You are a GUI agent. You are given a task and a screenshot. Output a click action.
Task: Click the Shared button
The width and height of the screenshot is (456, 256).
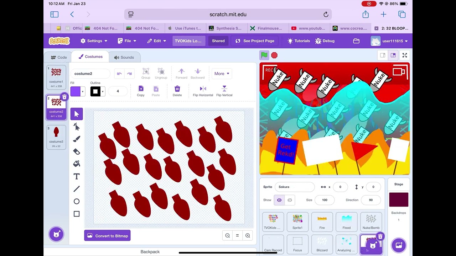[218, 41]
